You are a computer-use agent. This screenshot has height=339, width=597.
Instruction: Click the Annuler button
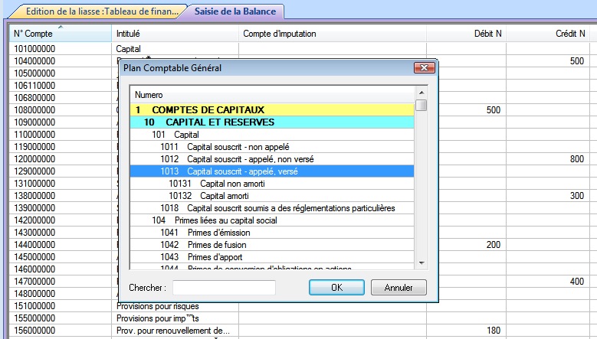(x=399, y=287)
